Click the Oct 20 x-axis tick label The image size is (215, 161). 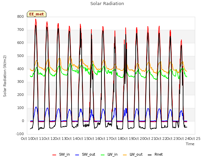139,139
